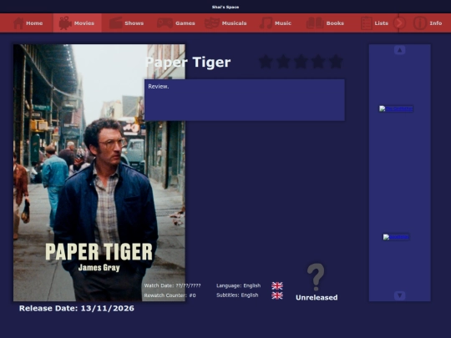Open the Music section
This screenshot has width=451, height=338.
[x=276, y=23]
